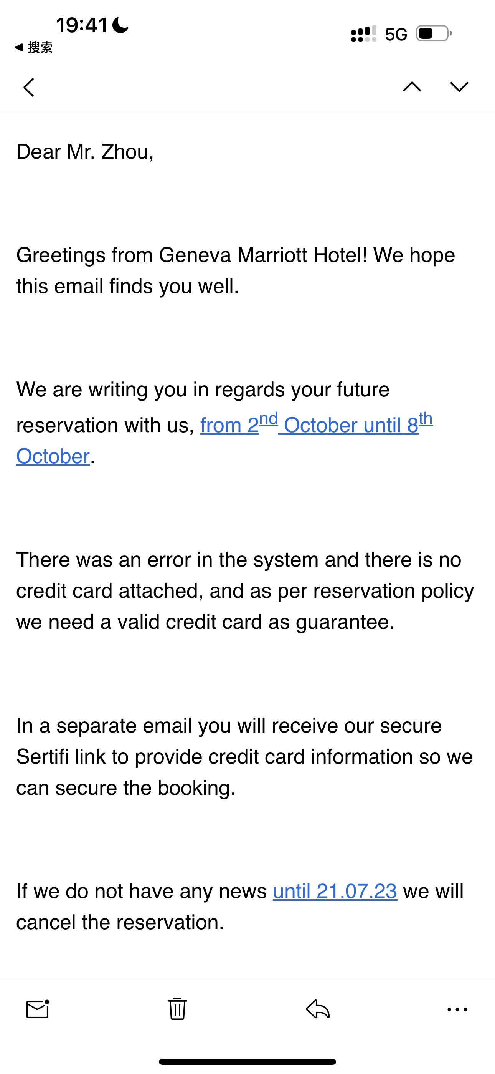Reply using the curved arrow icon
This screenshot has height=1074, width=495.
pos(318,1009)
